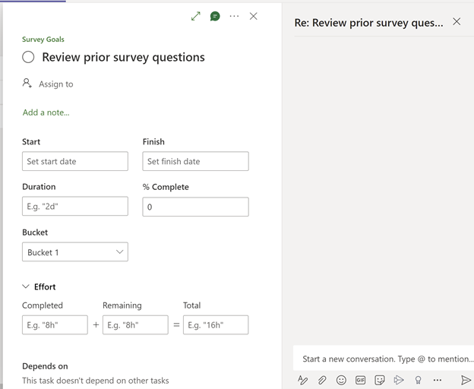Attach a file with the paperclip icon
This screenshot has height=389, width=474.
[x=322, y=380]
